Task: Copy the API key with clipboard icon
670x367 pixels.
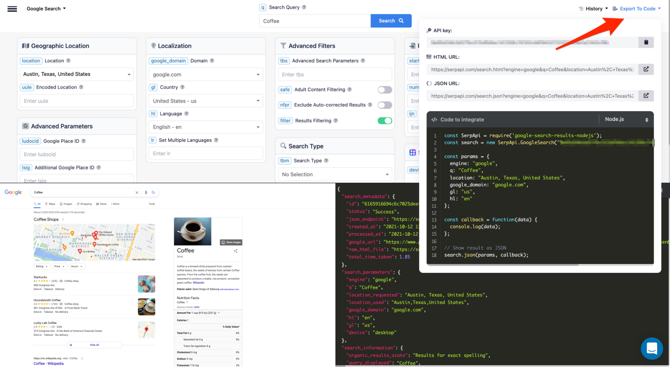Action: (x=646, y=42)
